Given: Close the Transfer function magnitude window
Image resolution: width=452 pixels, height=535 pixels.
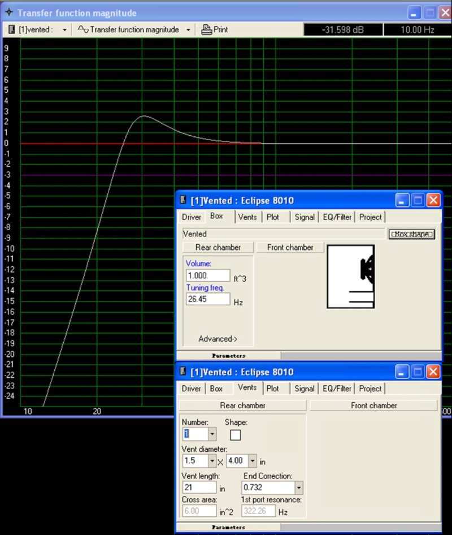Looking at the screenshot, I should 445,13.
